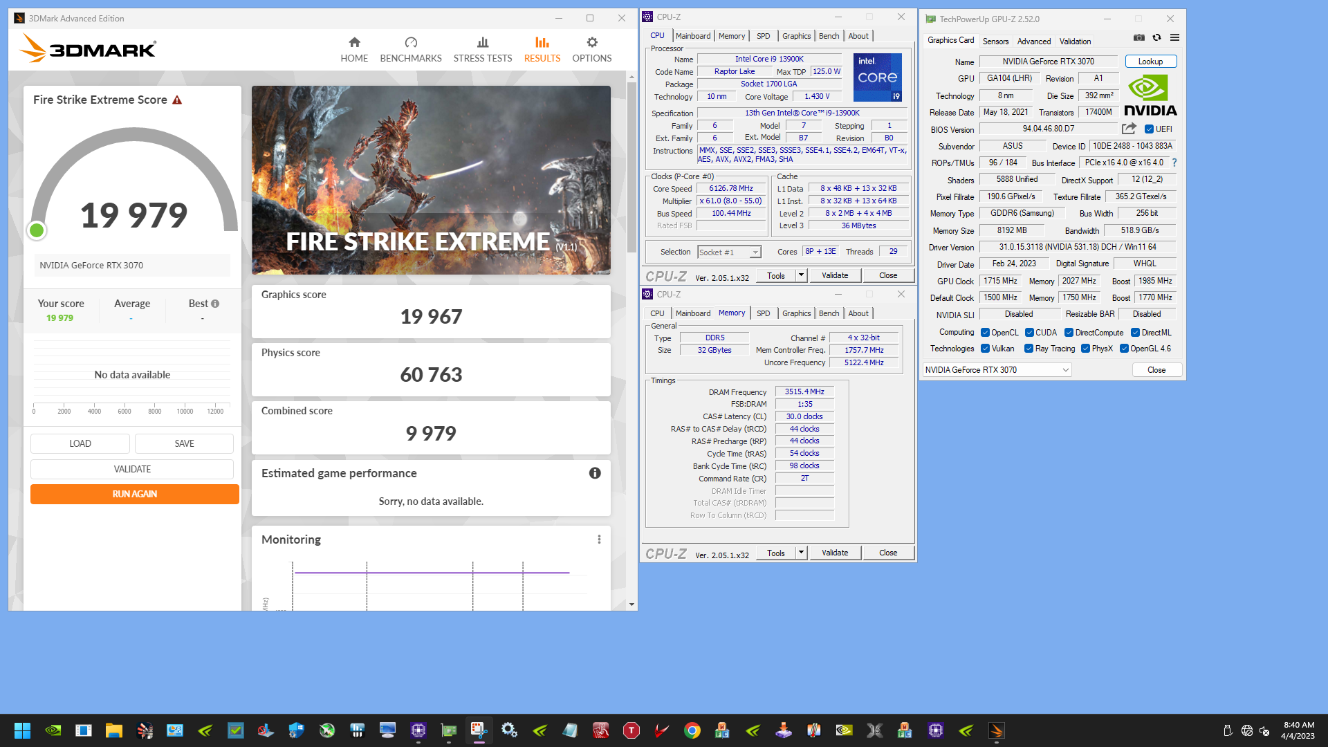Open GPU-Z hamburger menu
Image resolution: width=1328 pixels, height=747 pixels.
(x=1174, y=37)
